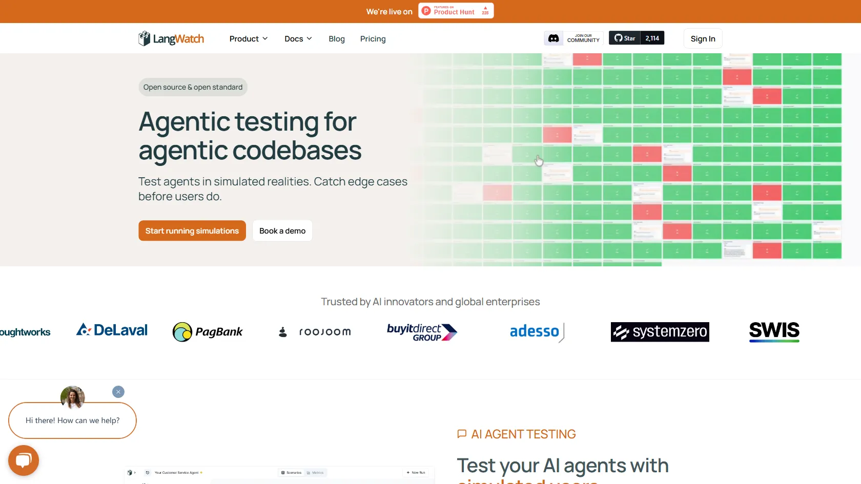Click the Discord community icon
Viewport: 861px width, 484px height.
(553, 38)
